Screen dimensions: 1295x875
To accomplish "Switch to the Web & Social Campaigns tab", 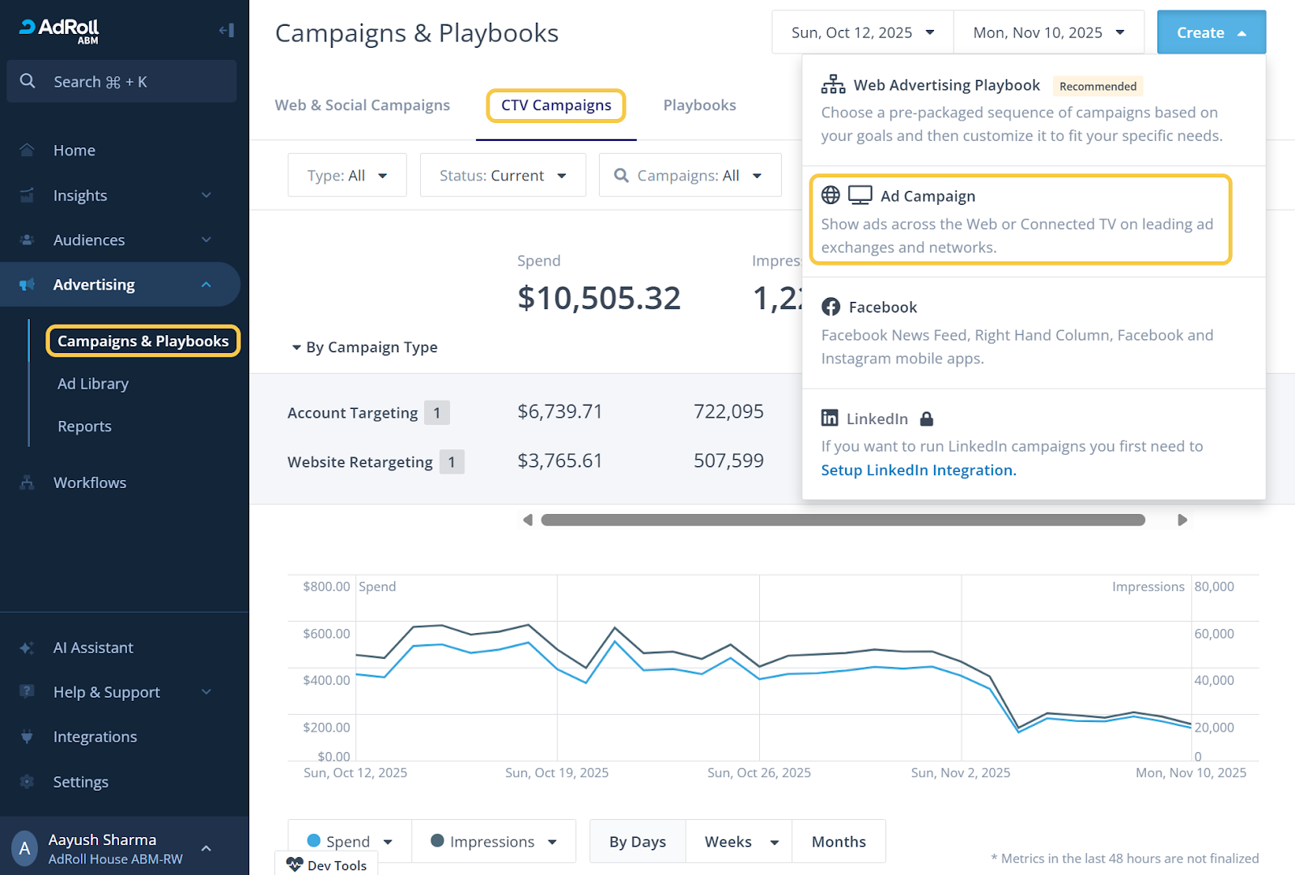I will tap(362, 105).
